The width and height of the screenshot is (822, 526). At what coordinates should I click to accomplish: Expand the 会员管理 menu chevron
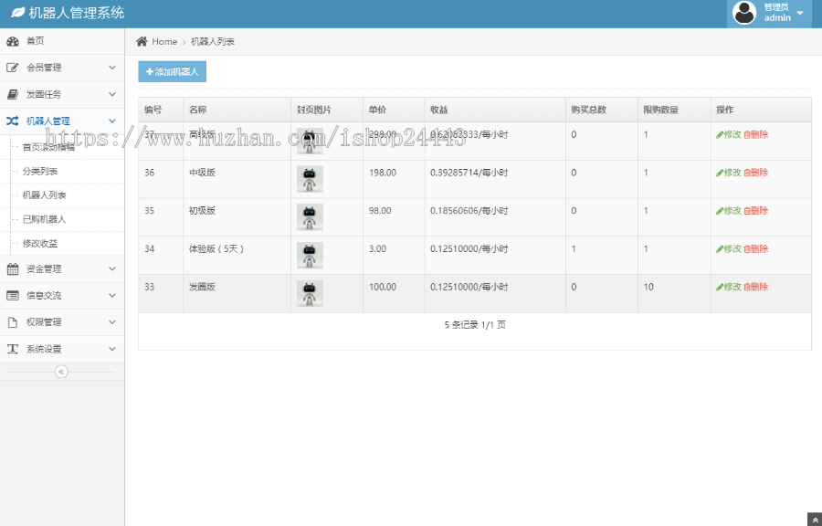point(112,68)
